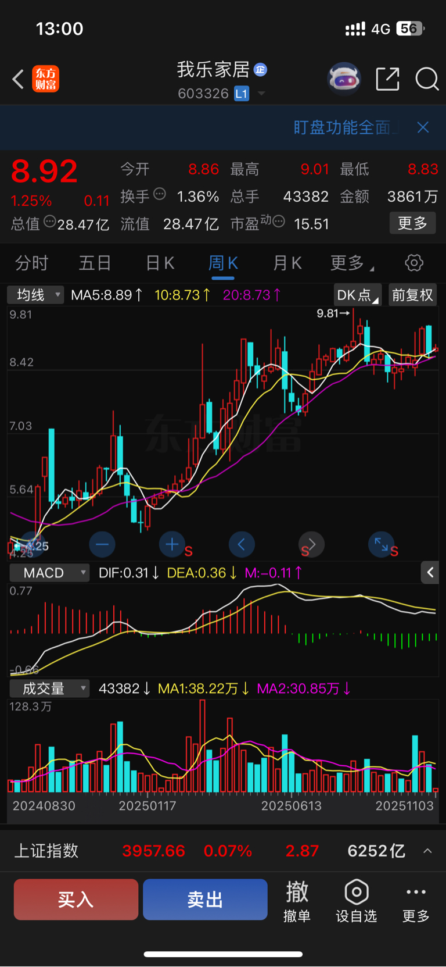Open the 东方财富 orange logo

pyautogui.click(x=46, y=79)
